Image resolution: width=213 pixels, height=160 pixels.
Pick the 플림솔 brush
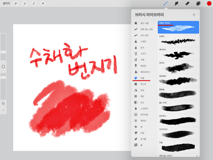click(178, 94)
